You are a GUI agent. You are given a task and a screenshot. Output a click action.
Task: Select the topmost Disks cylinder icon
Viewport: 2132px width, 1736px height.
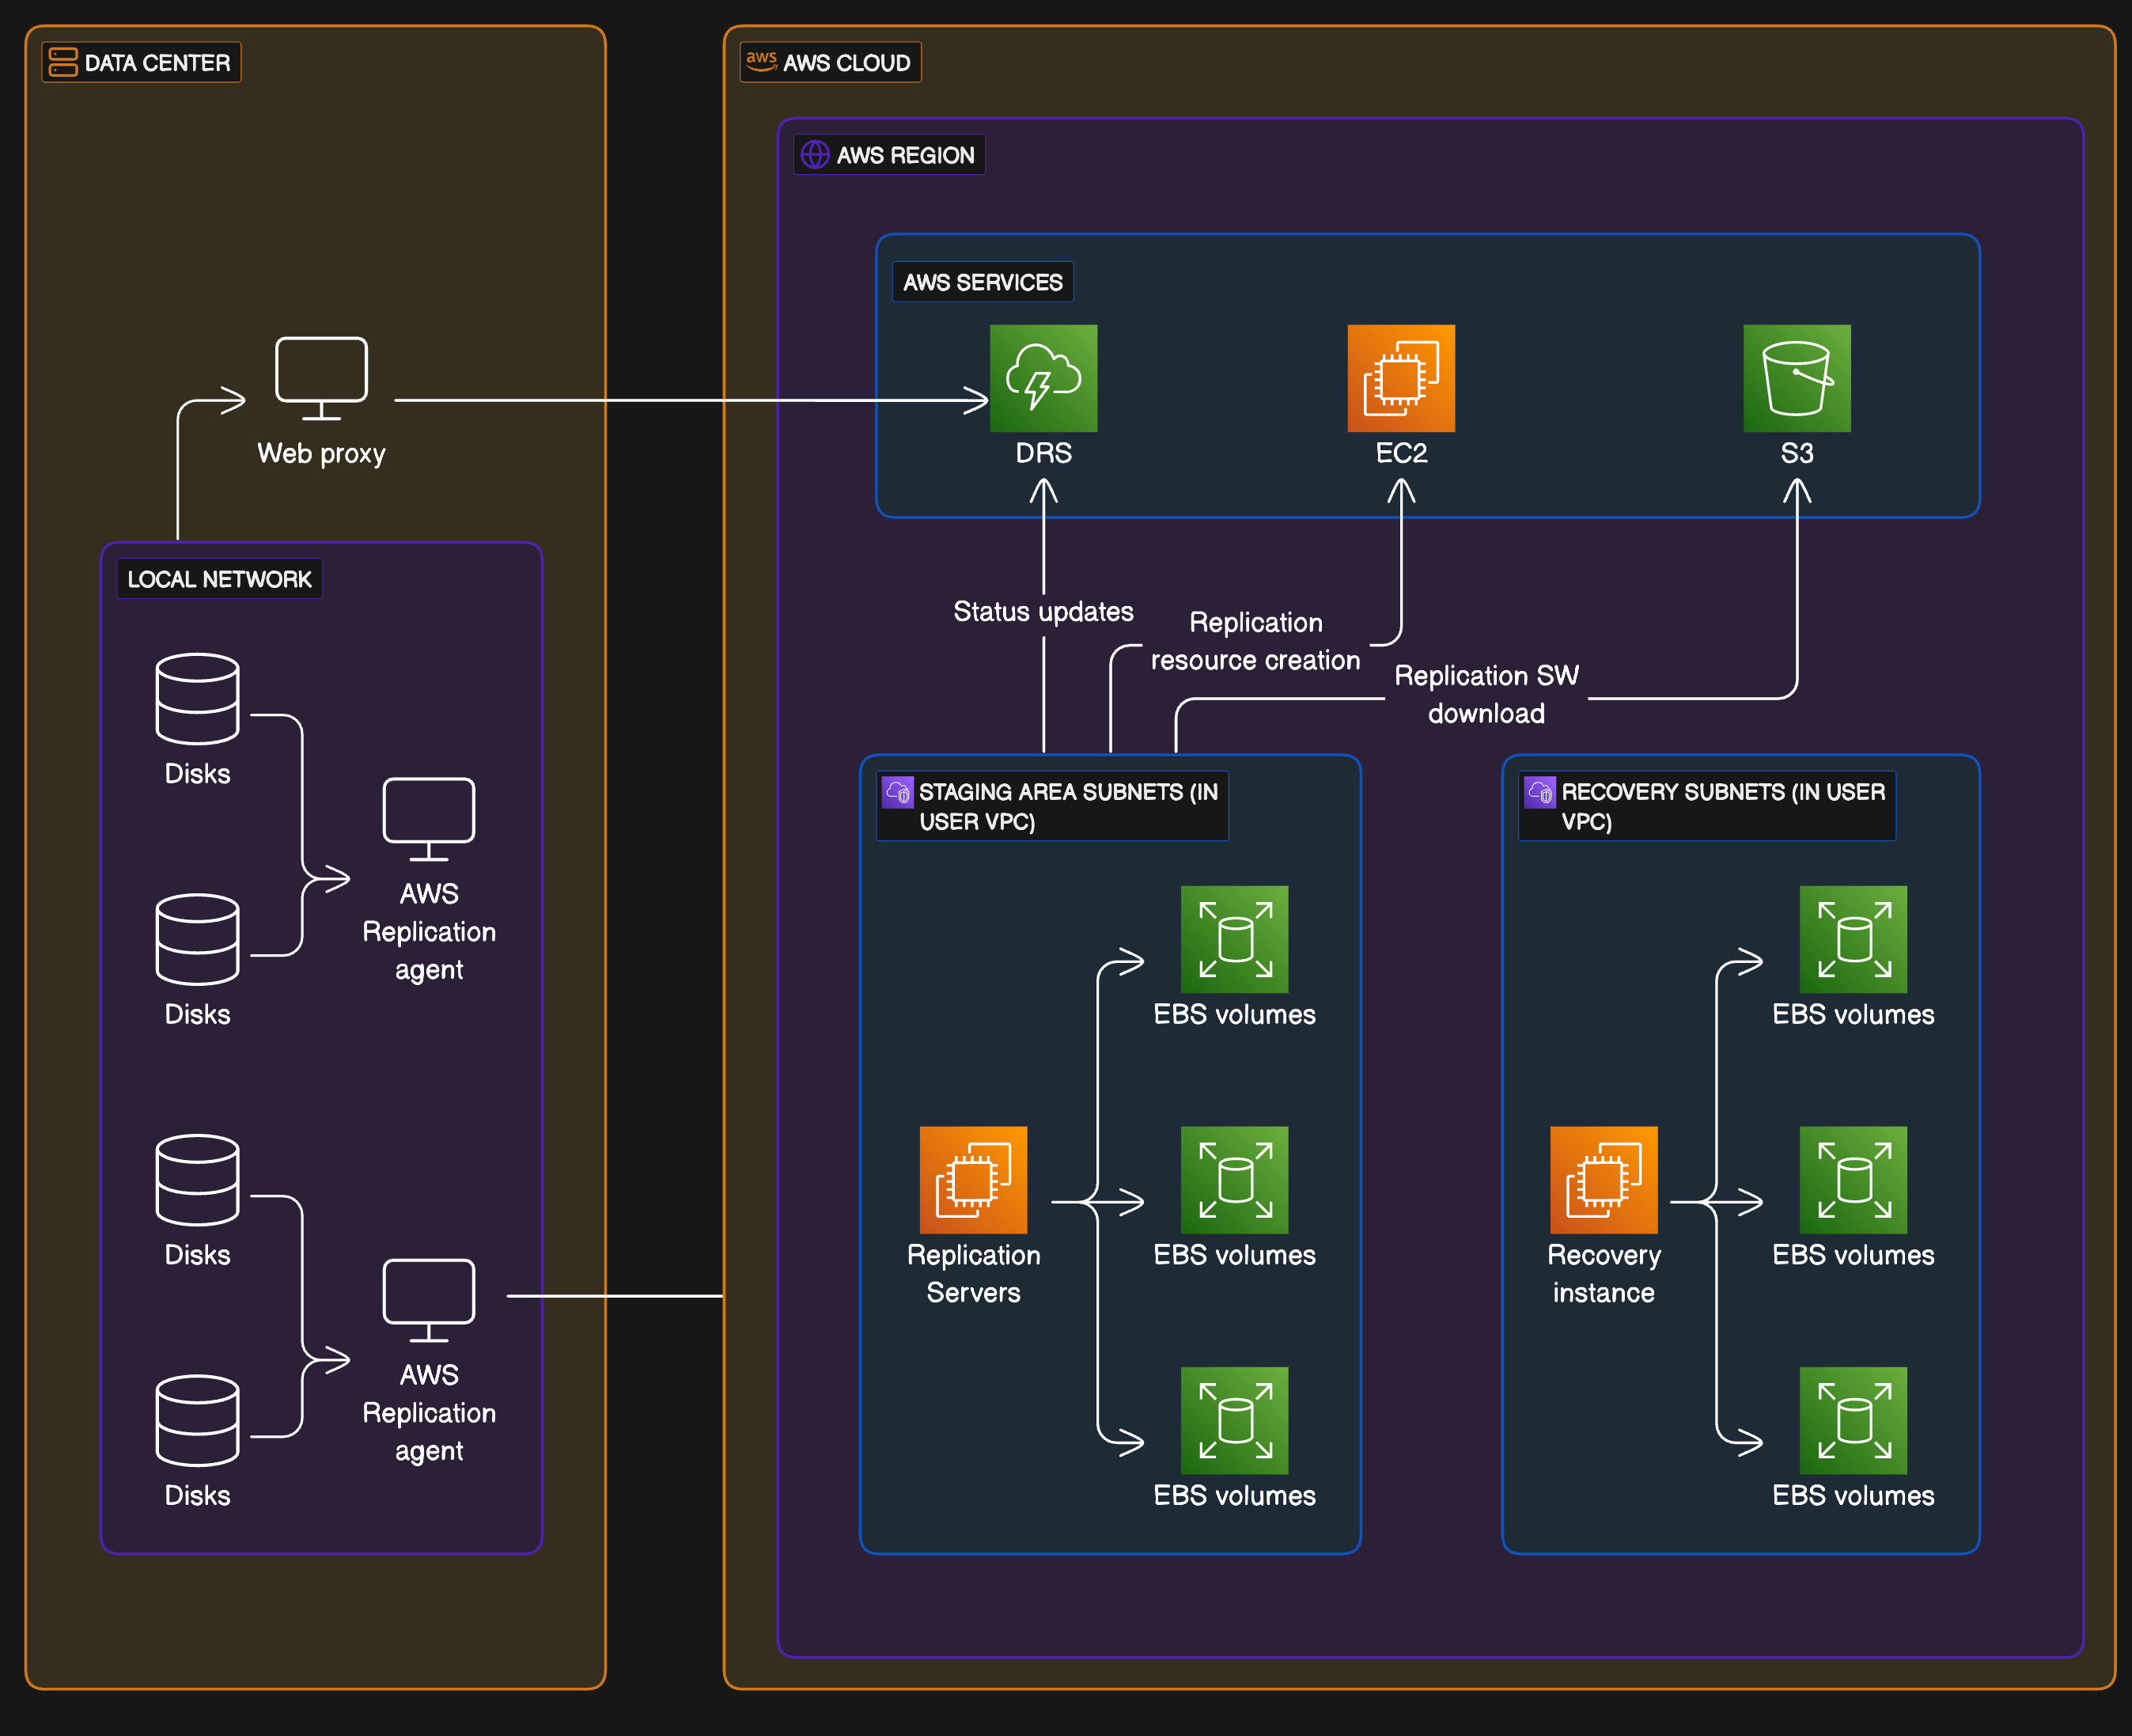point(197,700)
